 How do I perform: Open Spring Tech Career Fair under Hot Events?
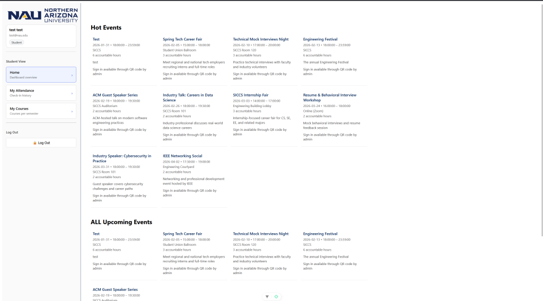coord(182,39)
